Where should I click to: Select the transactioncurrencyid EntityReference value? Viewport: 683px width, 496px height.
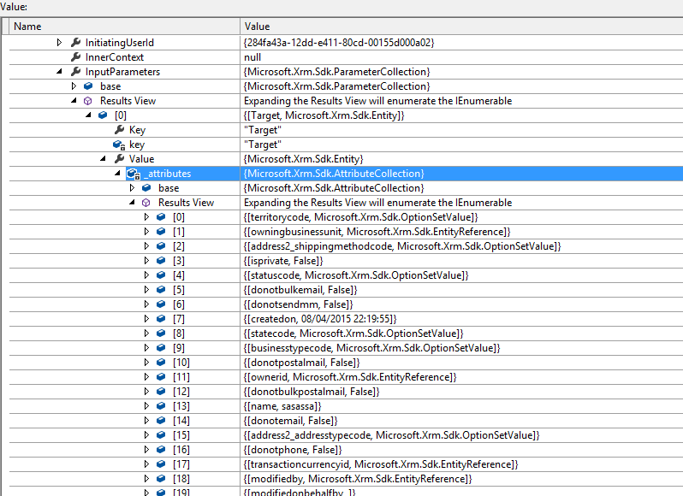(381, 464)
